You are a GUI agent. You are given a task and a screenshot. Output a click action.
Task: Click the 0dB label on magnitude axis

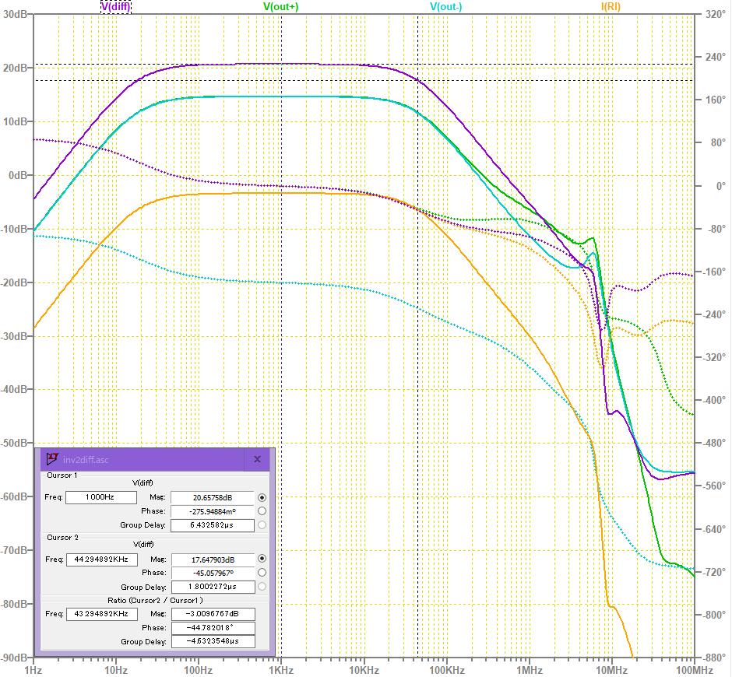pyautogui.click(x=16, y=175)
